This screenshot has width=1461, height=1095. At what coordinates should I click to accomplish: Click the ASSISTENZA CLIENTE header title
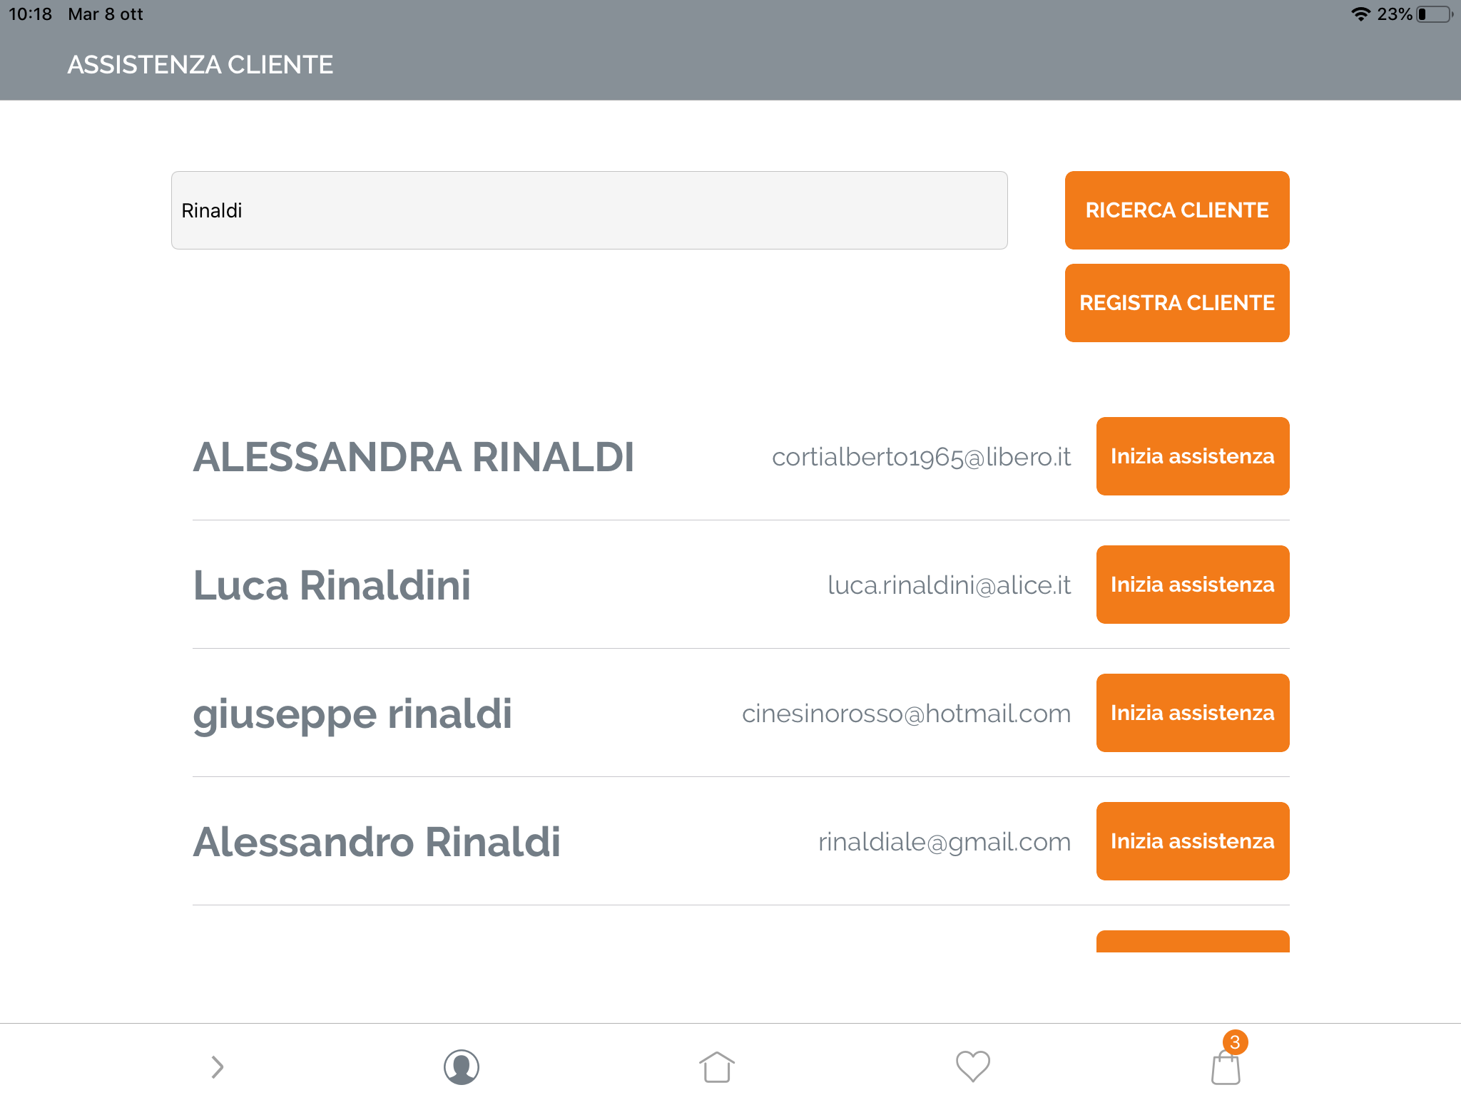(200, 65)
